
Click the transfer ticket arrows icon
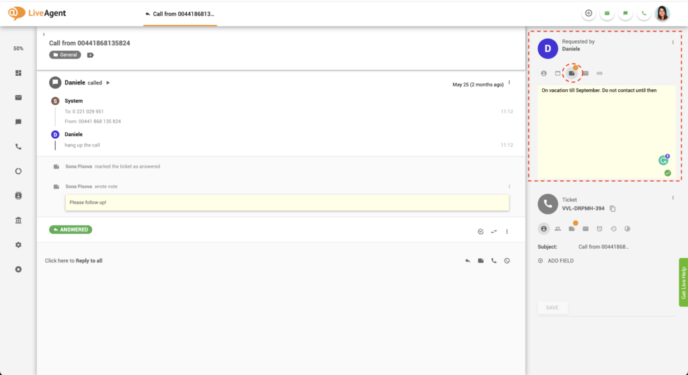494,231
